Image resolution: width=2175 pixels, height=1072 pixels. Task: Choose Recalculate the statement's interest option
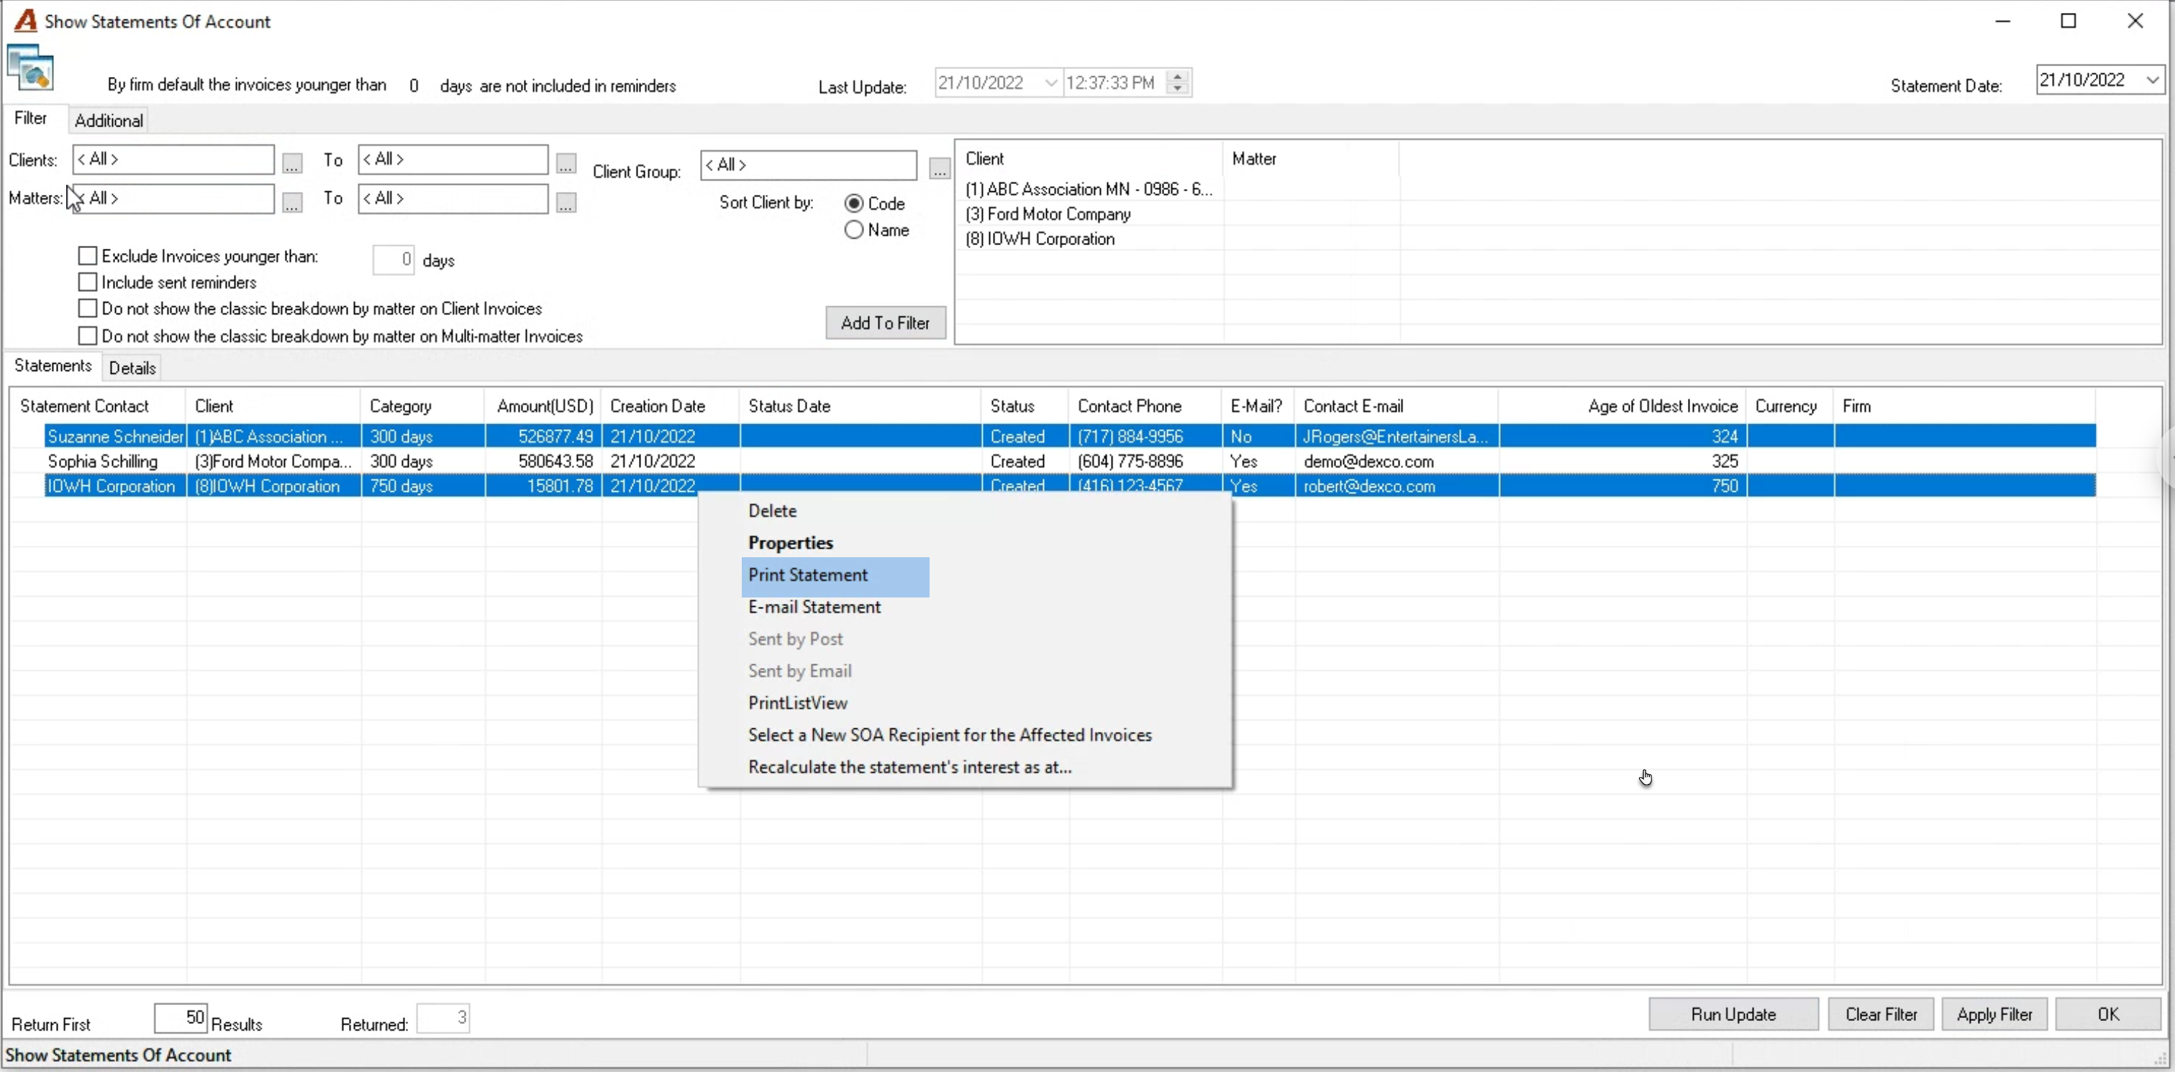tap(909, 768)
